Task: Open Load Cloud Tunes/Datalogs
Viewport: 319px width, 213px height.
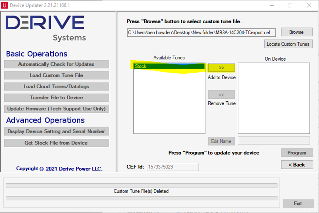Action: pyautogui.click(x=56, y=87)
